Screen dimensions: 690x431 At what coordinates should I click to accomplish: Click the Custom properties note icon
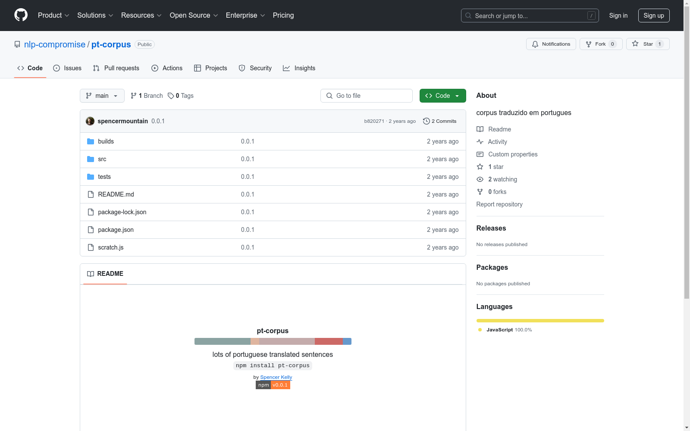click(480, 154)
